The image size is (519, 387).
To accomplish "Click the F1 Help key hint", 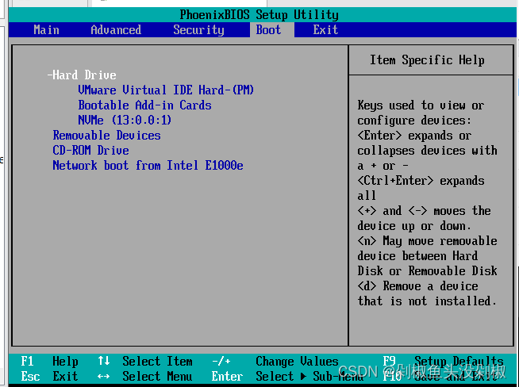I will pos(49,361).
